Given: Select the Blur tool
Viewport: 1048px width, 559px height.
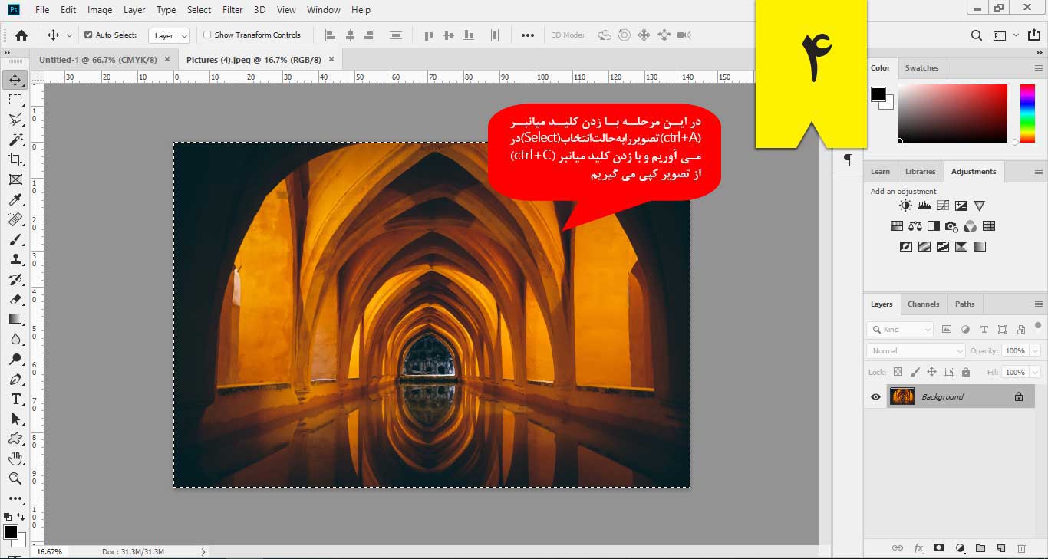Looking at the screenshot, I should [15, 339].
